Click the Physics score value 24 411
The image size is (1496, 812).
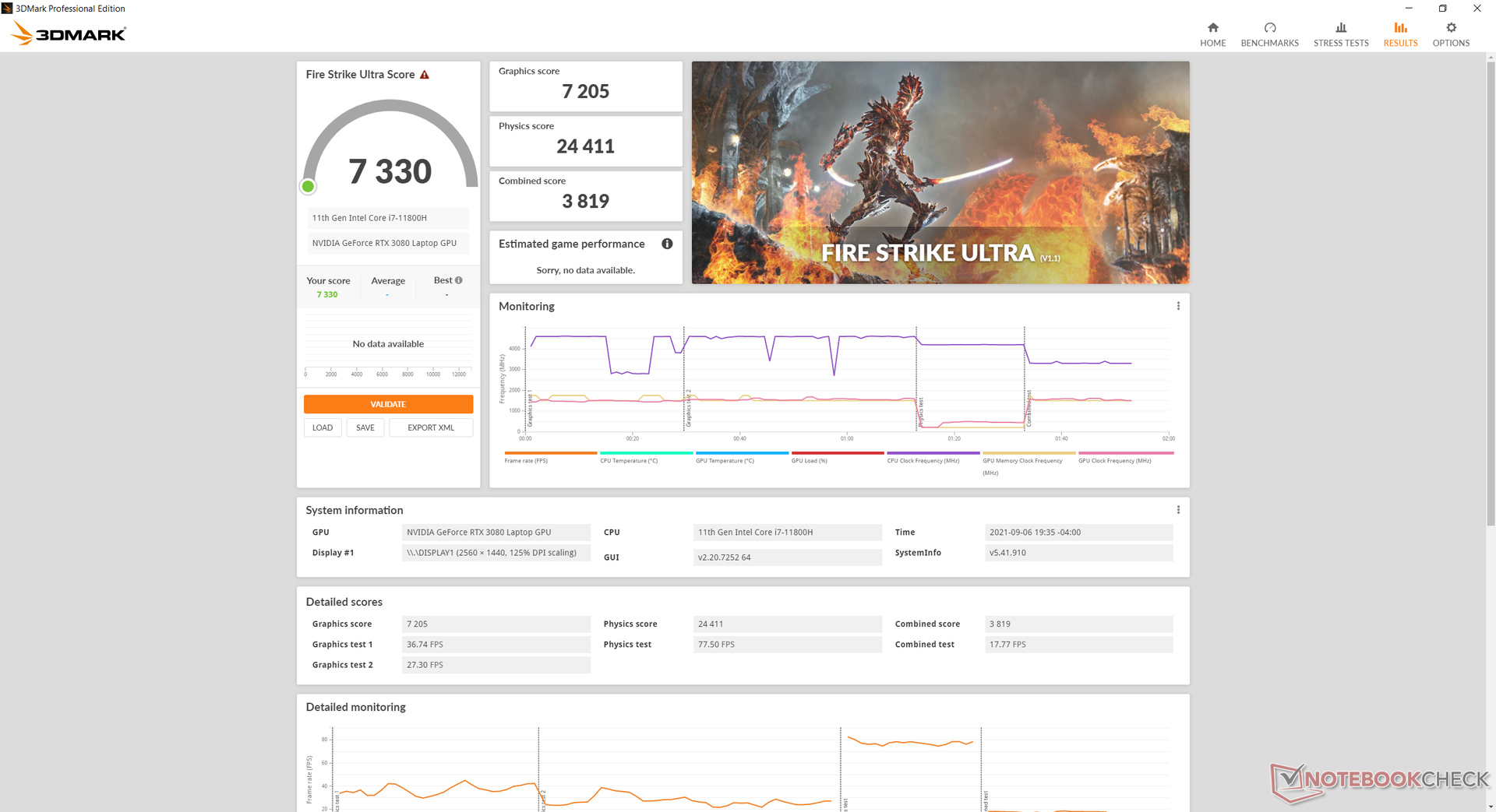pyautogui.click(x=586, y=146)
